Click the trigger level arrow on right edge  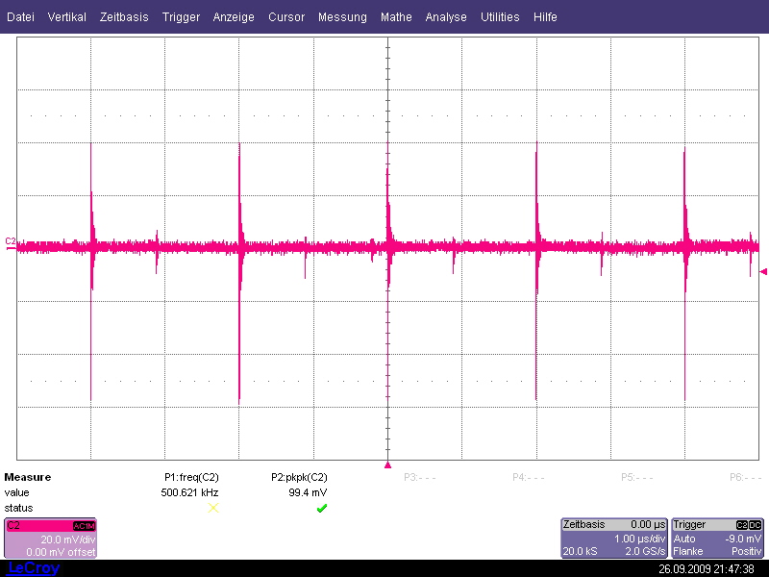[x=763, y=271]
